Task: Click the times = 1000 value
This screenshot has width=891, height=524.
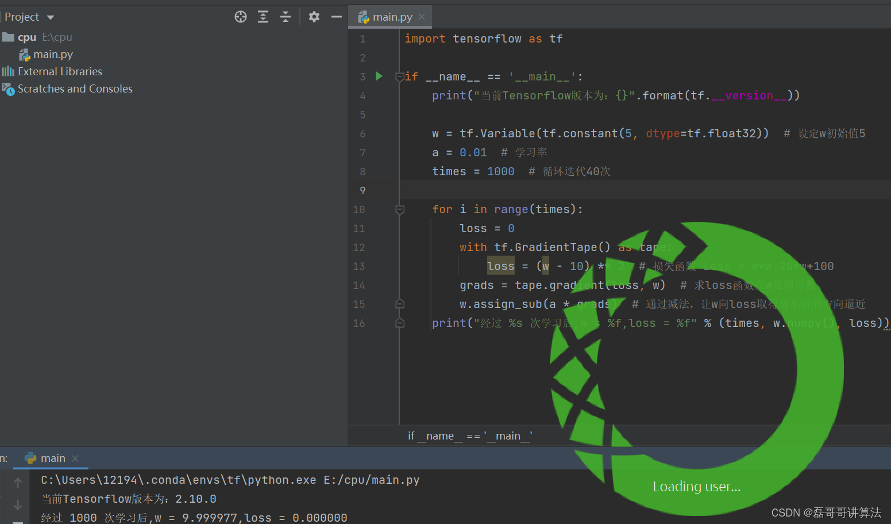Action: tap(501, 171)
